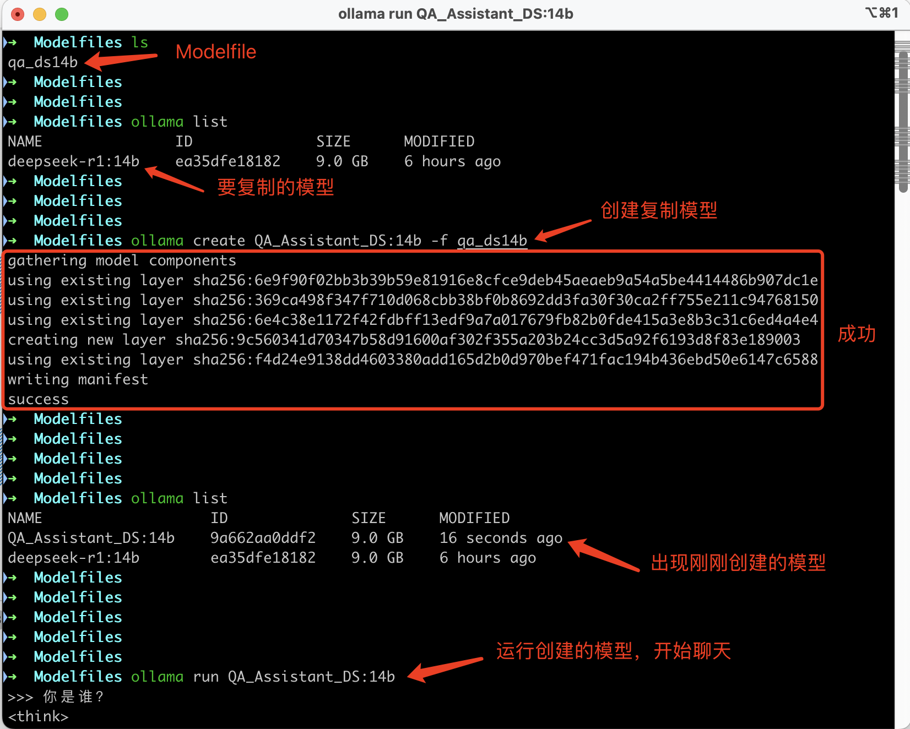Maximize the terminal with green button

(x=62, y=14)
